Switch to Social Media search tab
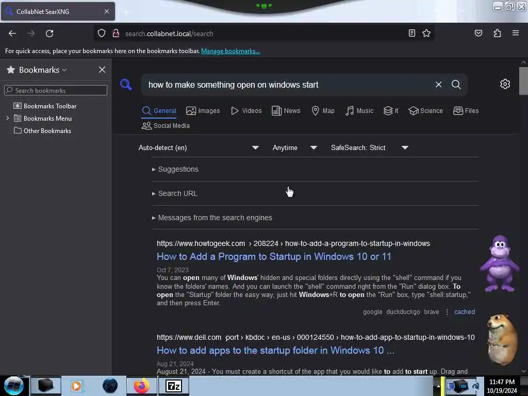 coord(166,126)
